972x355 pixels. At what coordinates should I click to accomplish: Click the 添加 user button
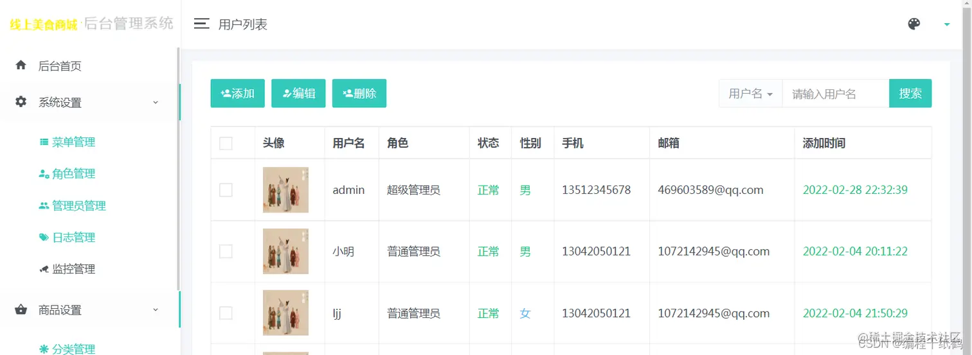(x=237, y=93)
